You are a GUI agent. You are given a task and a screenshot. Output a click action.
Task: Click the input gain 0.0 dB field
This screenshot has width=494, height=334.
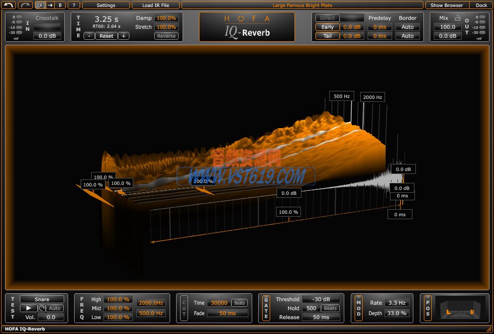click(47, 36)
